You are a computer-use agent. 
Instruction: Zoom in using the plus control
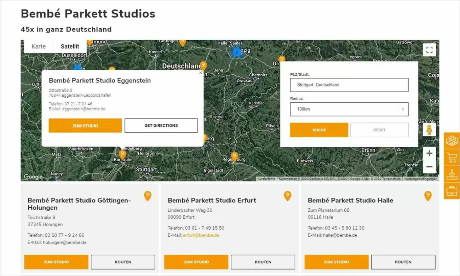429,153
